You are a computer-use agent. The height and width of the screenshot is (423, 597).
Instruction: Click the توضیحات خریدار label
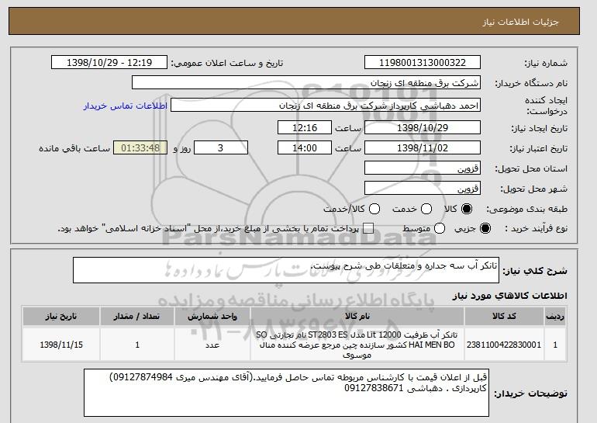point(531,394)
